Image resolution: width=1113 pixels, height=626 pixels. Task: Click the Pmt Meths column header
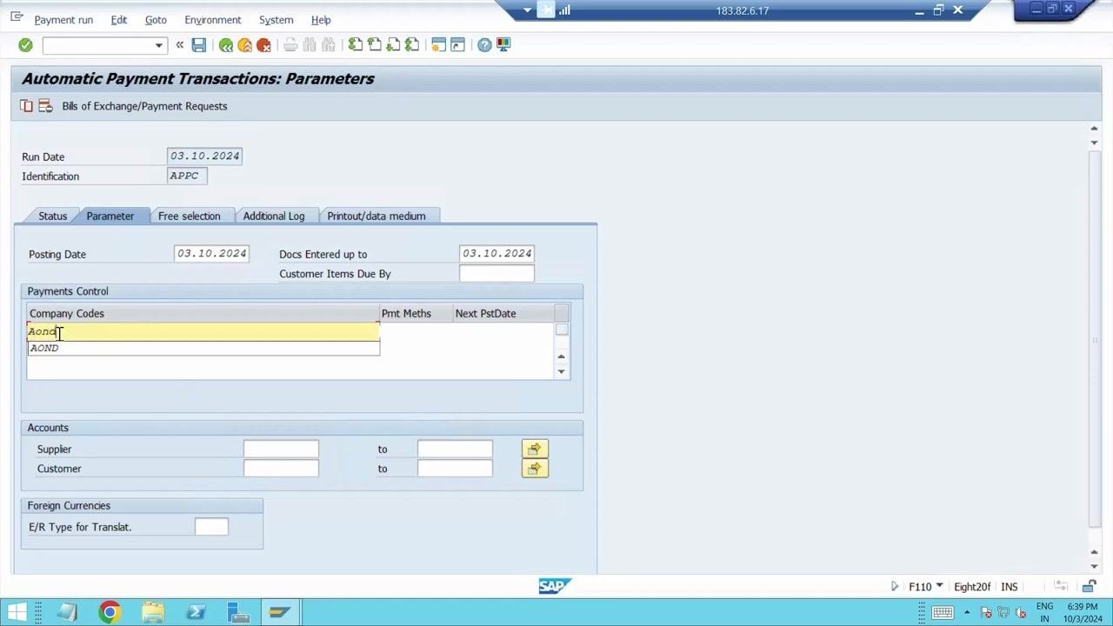416,313
